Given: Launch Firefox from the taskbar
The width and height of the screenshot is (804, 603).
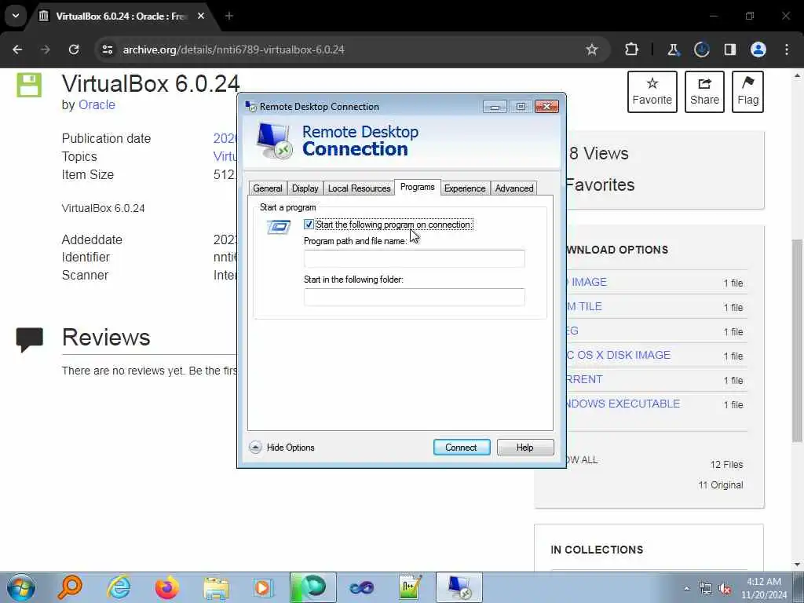Looking at the screenshot, I should pos(167,587).
